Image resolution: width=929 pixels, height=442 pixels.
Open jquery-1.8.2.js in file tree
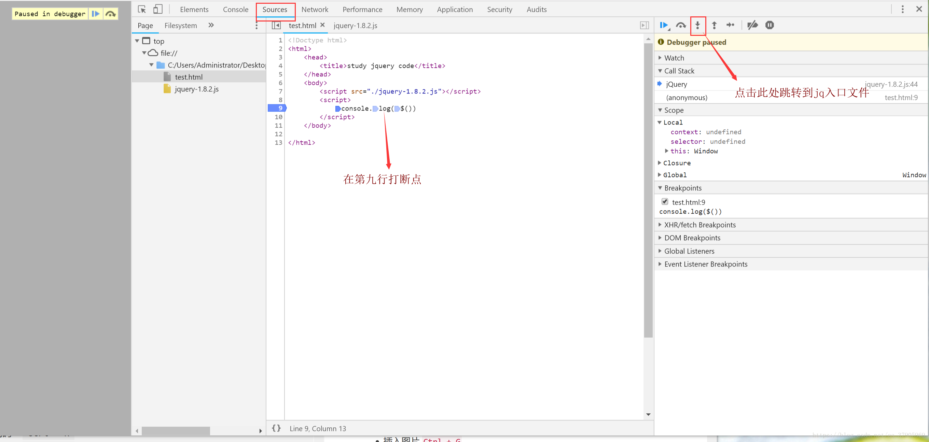(x=196, y=89)
